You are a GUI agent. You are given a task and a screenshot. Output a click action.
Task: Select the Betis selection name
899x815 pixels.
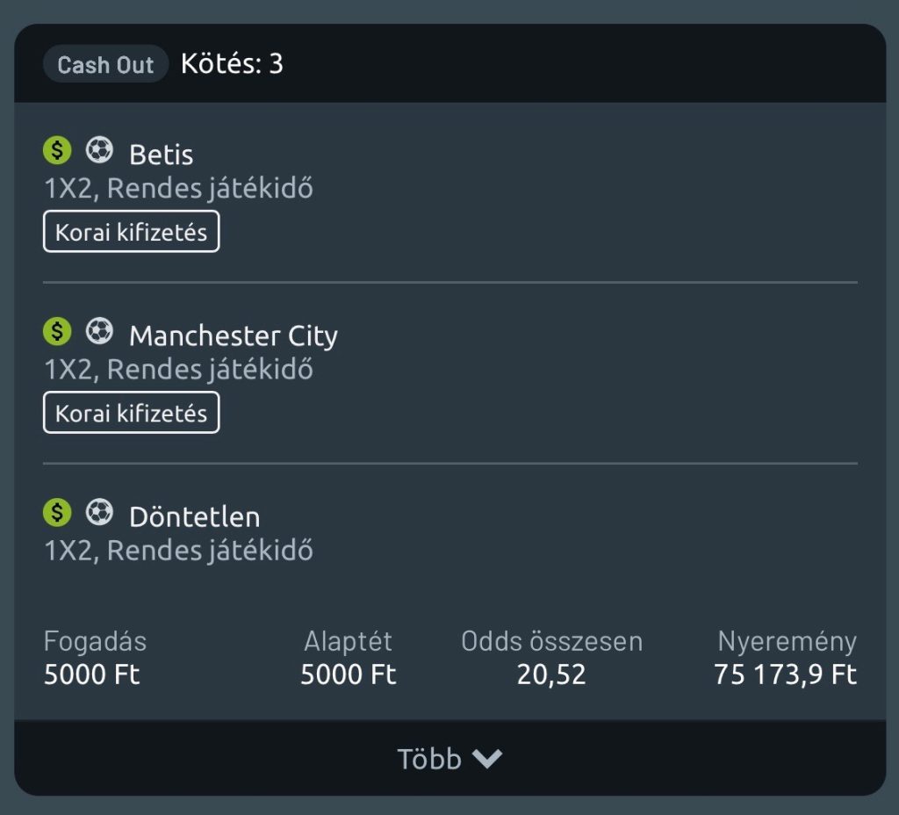161,155
